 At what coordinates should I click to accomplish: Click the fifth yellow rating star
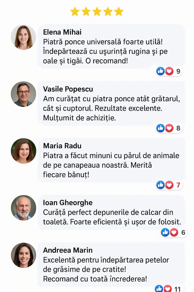point(119,12)
